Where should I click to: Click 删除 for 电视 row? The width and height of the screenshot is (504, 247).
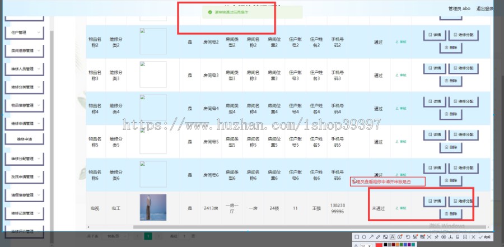pos(451,214)
